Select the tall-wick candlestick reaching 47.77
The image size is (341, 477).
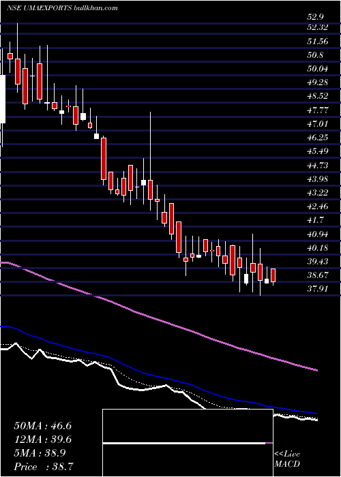(150, 190)
